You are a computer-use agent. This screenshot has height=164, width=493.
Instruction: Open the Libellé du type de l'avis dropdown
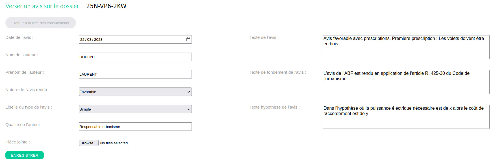135,109
